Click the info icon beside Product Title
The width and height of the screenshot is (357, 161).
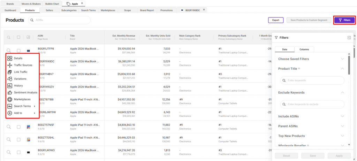299,69
